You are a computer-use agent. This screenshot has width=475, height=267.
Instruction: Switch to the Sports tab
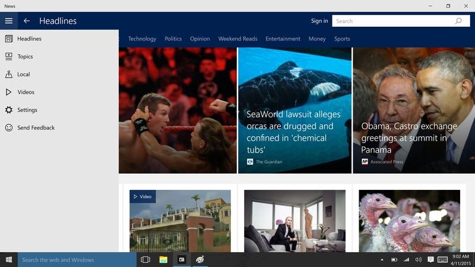coord(343,39)
